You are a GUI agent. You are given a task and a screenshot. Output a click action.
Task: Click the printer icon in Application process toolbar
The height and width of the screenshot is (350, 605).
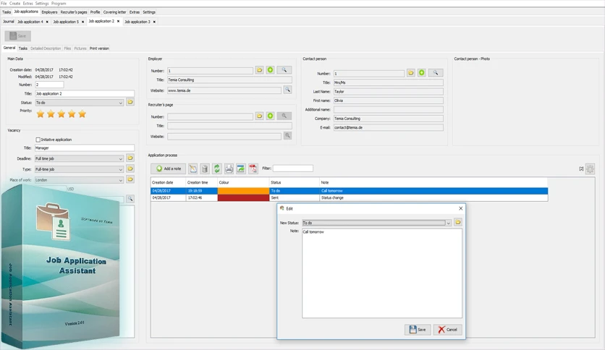(229, 168)
